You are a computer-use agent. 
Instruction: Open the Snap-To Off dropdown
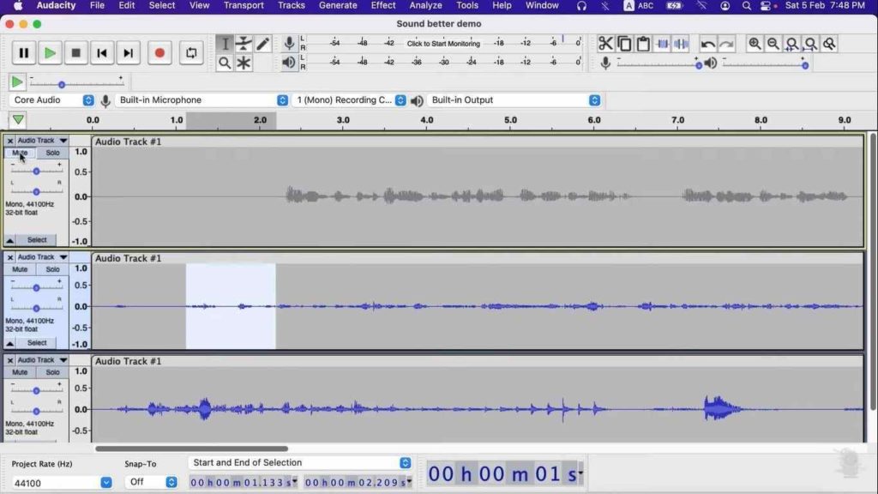[151, 482]
